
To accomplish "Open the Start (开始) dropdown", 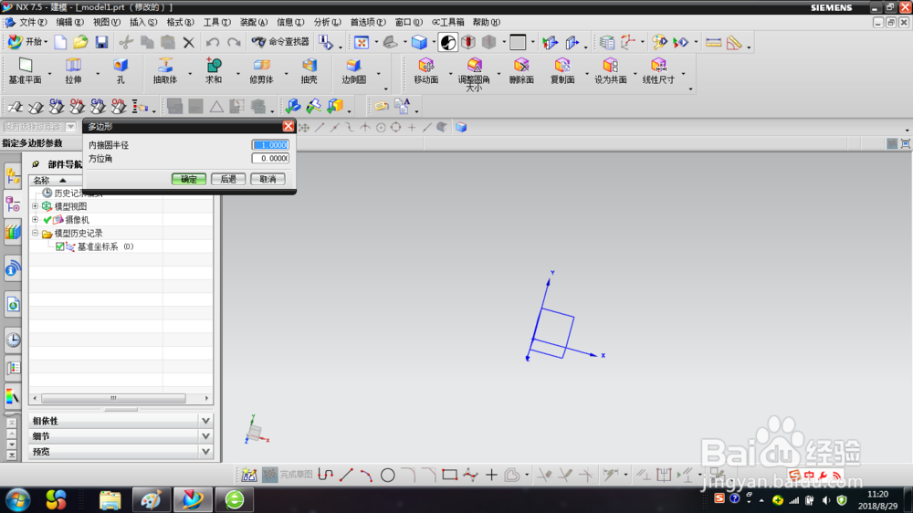I will tap(27, 42).
